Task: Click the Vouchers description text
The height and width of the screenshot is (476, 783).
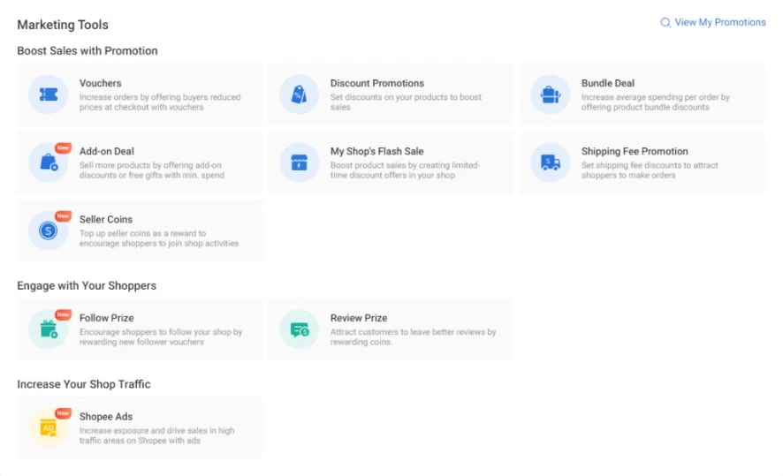Action: tap(160, 102)
